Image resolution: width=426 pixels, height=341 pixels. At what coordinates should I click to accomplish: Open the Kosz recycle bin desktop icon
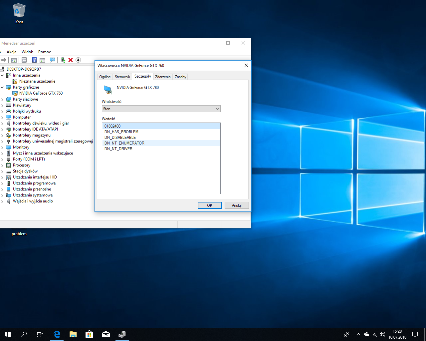pyautogui.click(x=19, y=14)
